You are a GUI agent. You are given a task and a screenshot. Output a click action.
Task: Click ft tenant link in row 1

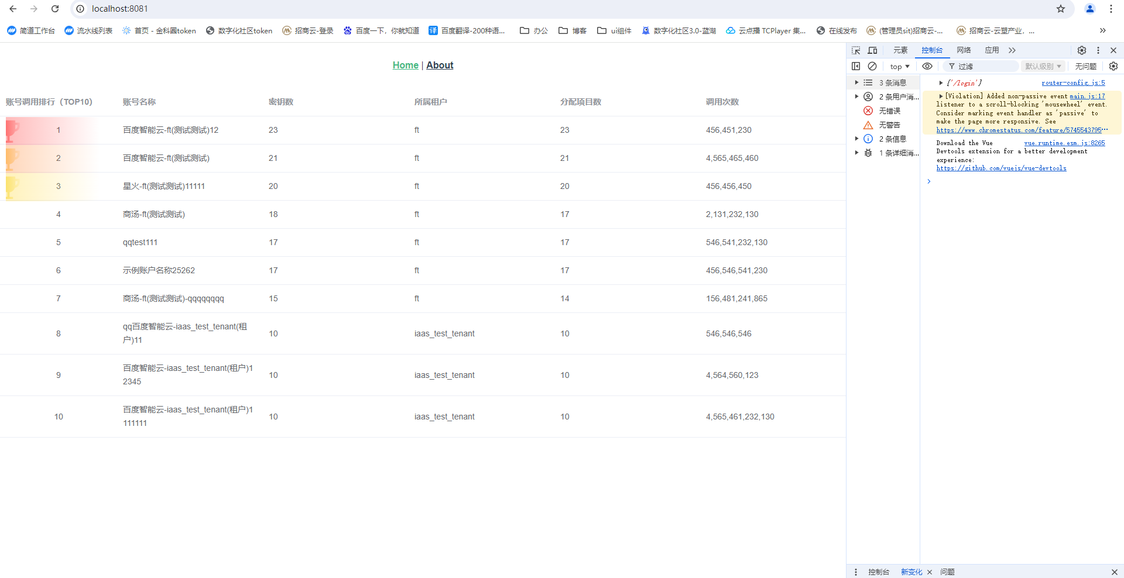417,130
